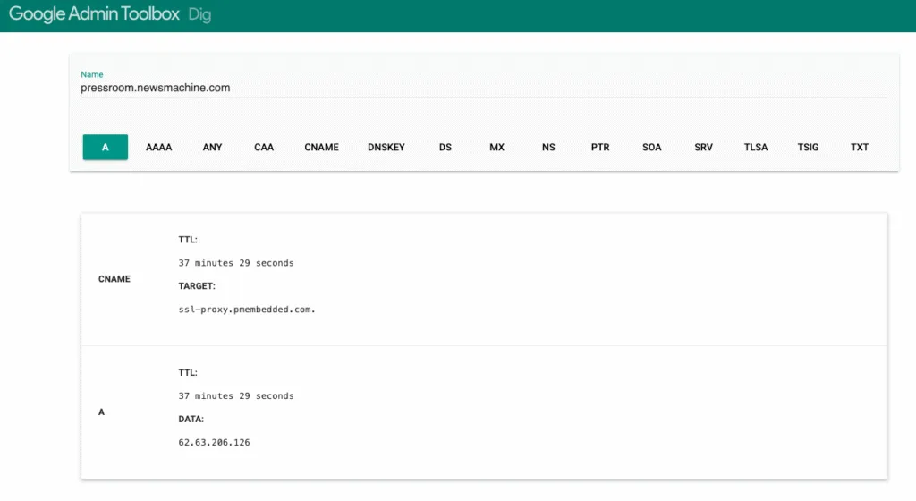The width and height of the screenshot is (916, 501).
Task: Click the ssl-proxy.pmembedded.com target value
Action: 247,310
